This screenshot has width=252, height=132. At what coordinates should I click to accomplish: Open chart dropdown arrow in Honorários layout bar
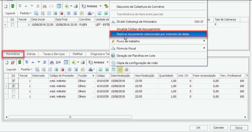(94, 70)
